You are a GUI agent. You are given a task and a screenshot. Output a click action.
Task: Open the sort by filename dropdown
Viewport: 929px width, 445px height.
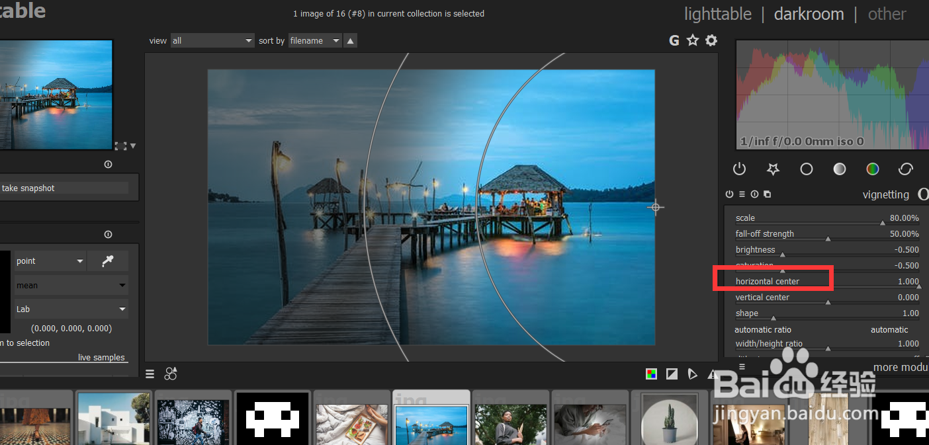pyautogui.click(x=315, y=41)
